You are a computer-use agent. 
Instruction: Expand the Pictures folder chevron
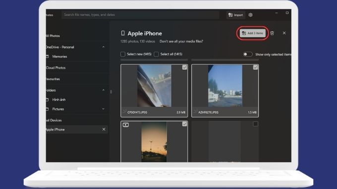104,109
